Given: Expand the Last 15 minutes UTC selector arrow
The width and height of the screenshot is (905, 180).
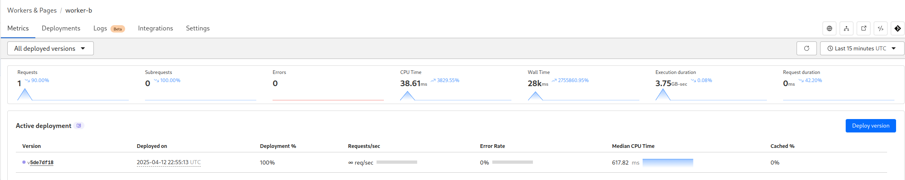Looking at the screenshot, I should [x=894, y=48].
